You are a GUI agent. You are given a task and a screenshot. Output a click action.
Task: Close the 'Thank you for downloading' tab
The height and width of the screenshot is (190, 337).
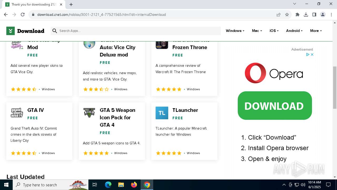pyautogui.click(x=61, y=4)
